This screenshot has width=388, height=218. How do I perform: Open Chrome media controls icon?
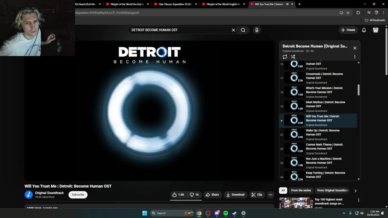(x=369, y=13)
